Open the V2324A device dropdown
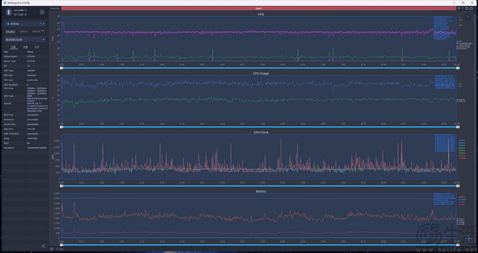This screenshot has height=253, width=478. [25, 24]
